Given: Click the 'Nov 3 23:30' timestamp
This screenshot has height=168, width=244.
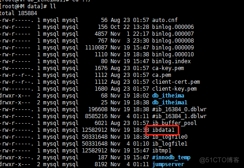Looking at the screenshot, I should tap(130, 41).
